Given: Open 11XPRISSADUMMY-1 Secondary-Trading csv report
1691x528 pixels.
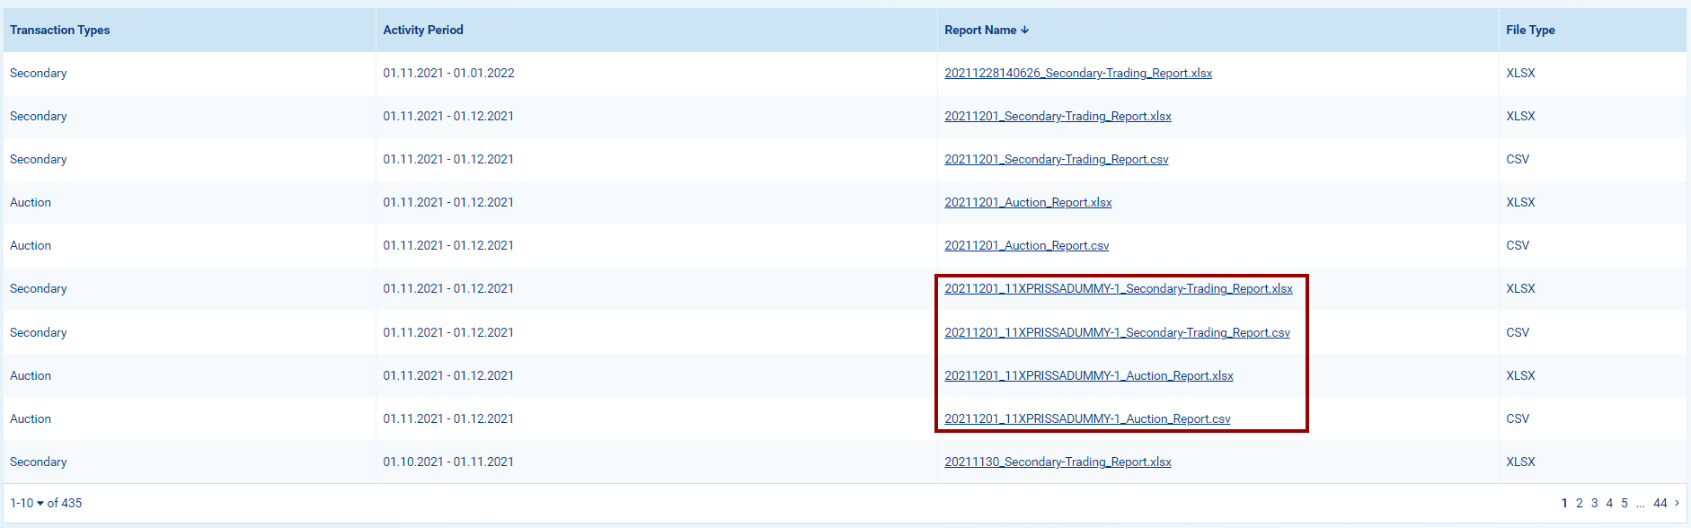Looking at the screenshot, I should tap(1117, 333).
